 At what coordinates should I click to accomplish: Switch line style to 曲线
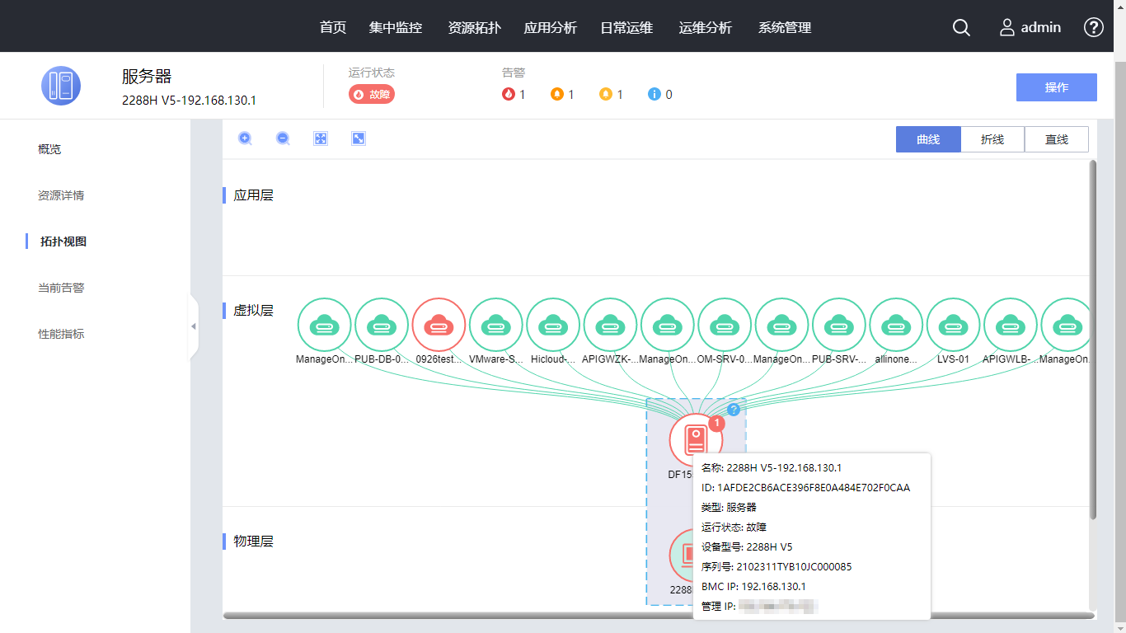point(928,139)
